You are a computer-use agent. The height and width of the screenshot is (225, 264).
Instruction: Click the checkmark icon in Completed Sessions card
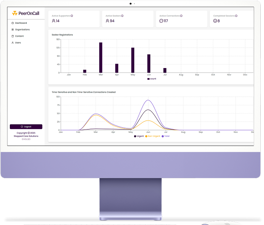click(215, 21)
